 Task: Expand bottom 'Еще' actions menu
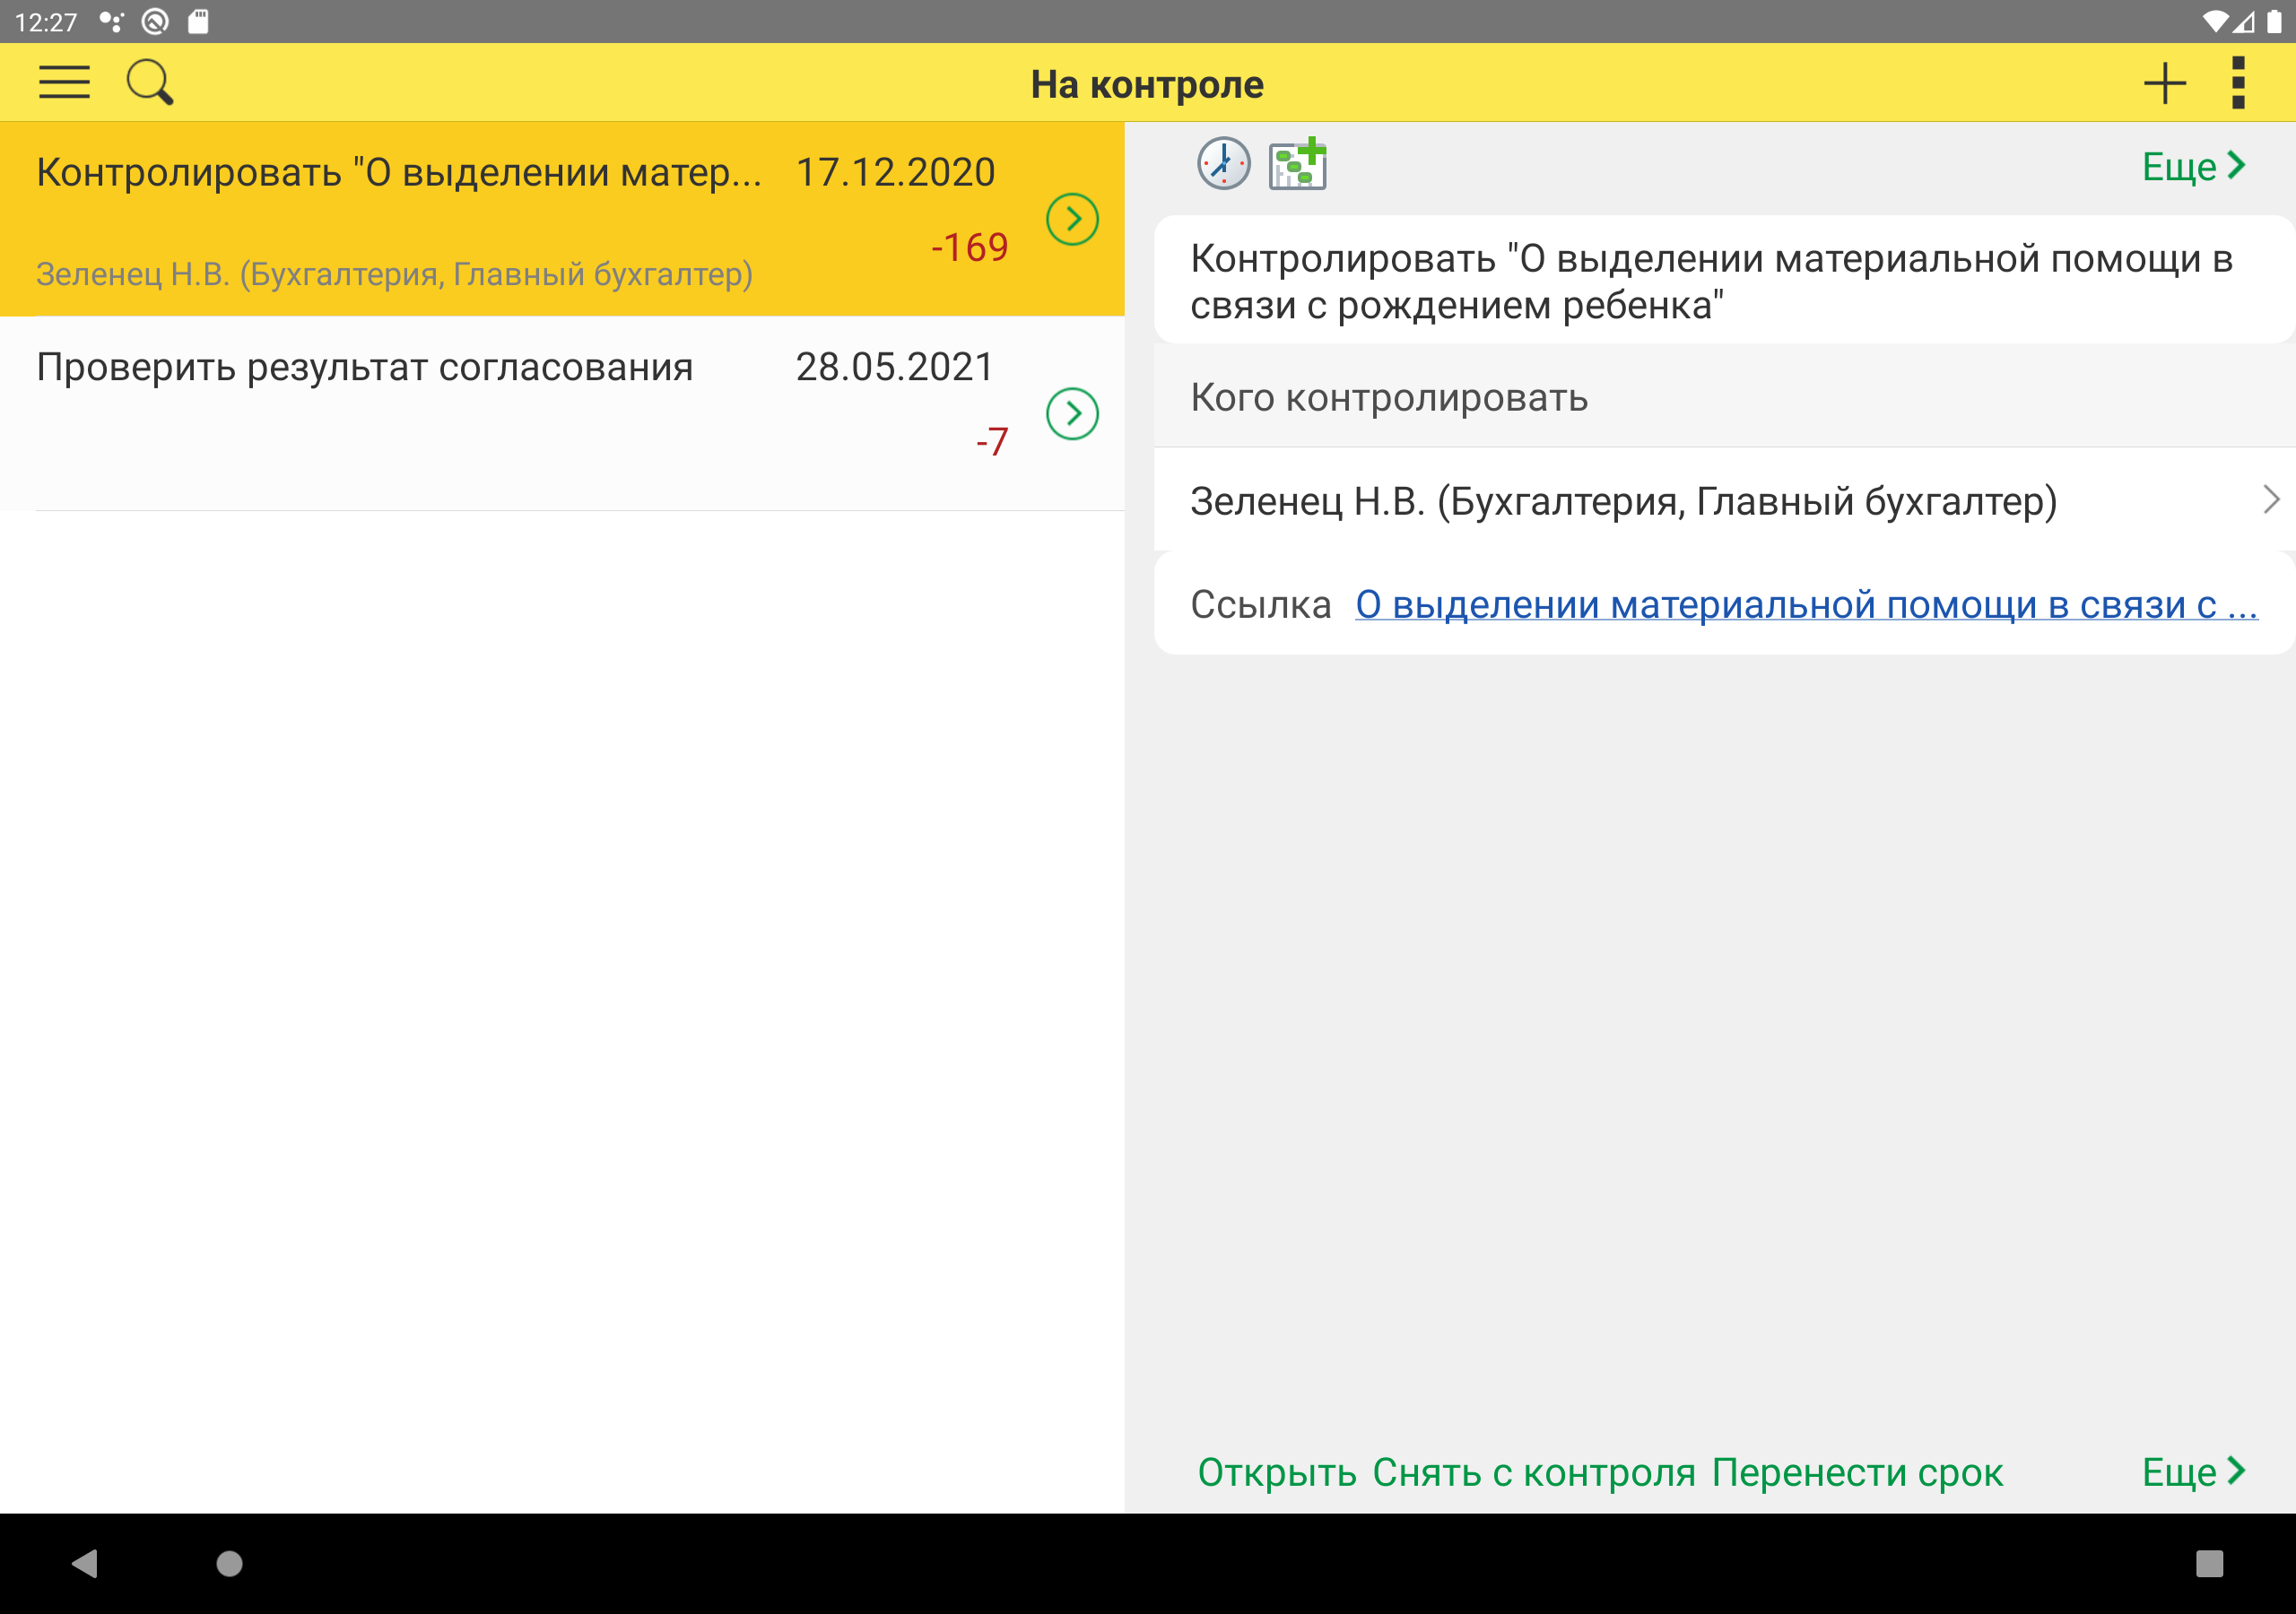2194,1472
